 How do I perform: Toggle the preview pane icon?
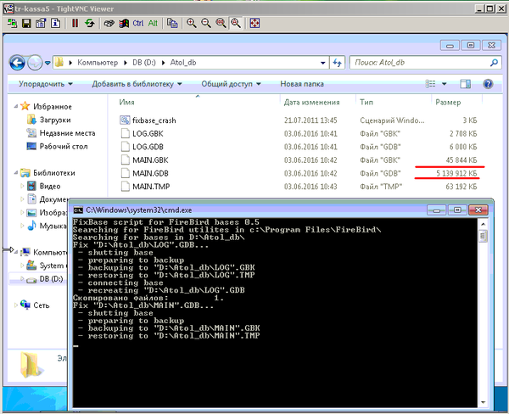click(465, 84)
